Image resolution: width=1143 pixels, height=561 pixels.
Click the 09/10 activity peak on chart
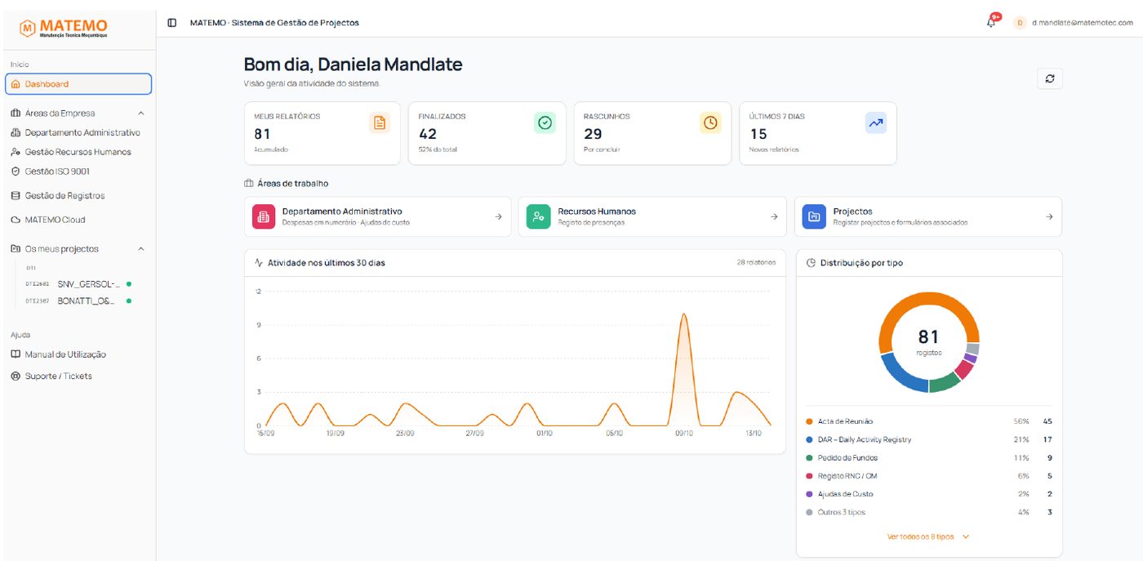pos(683,315)
